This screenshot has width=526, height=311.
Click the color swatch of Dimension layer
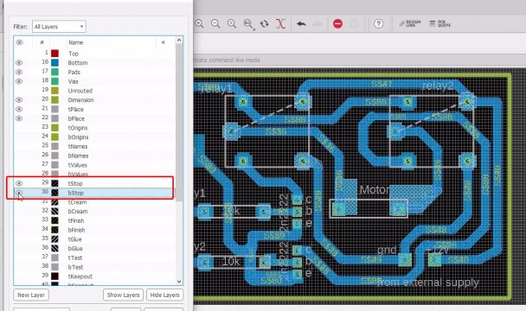coord(55,100)
